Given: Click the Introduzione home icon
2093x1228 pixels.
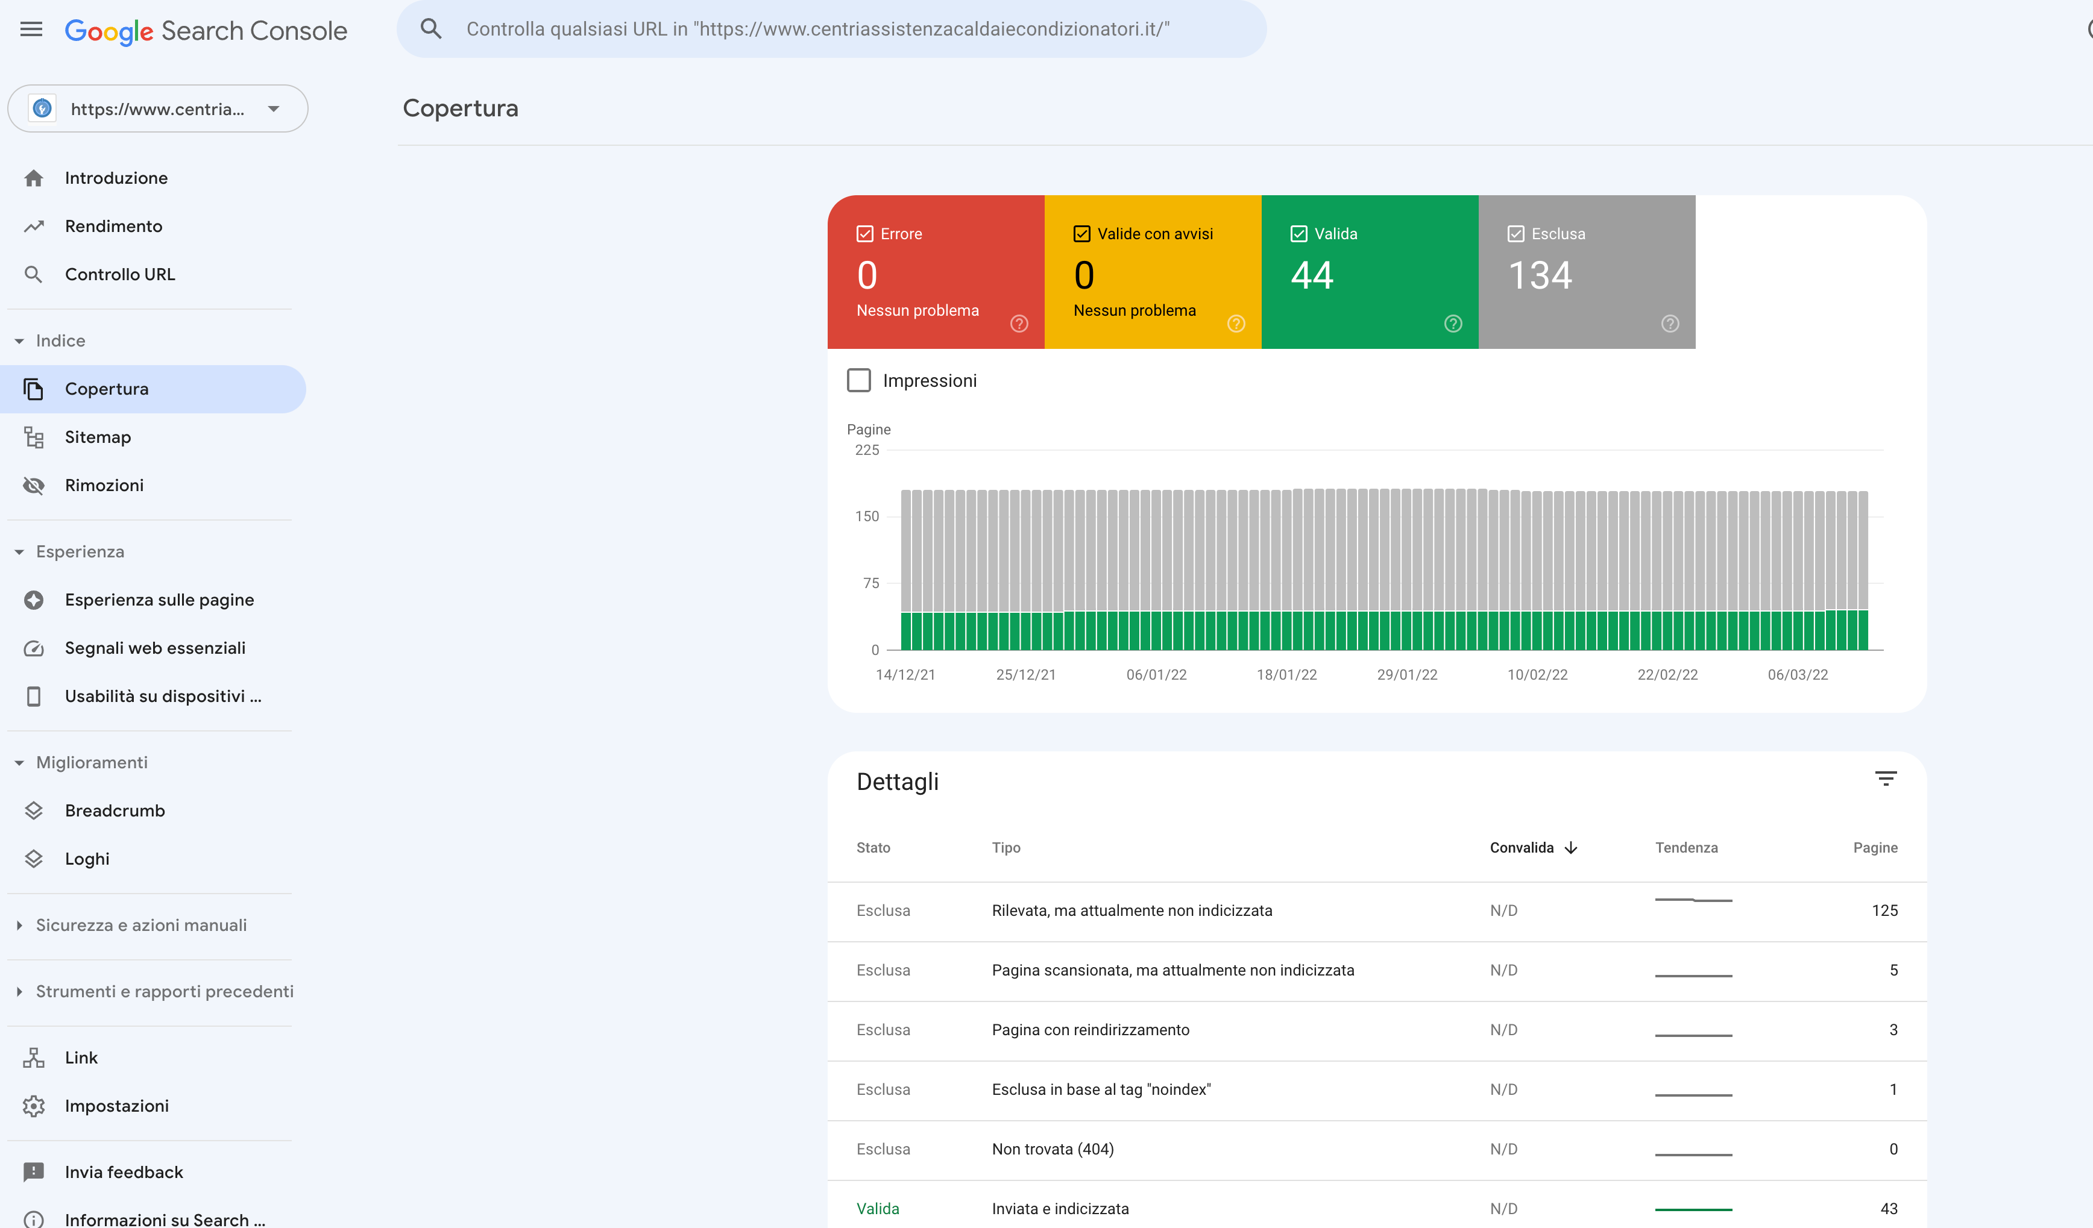Looking at the screenshot, I should click(x=33, y=178).
